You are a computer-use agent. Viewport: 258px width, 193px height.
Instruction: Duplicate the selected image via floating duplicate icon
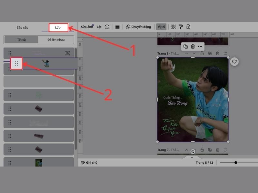pos(186,46)
